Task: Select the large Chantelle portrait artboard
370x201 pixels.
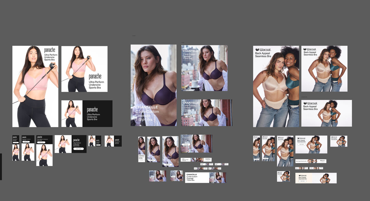Action: (154, 85)
